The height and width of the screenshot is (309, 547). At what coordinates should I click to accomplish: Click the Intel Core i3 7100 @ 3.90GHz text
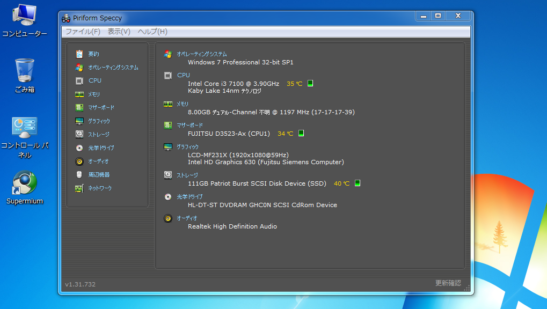pyautogui.click(x=234, y=84)
